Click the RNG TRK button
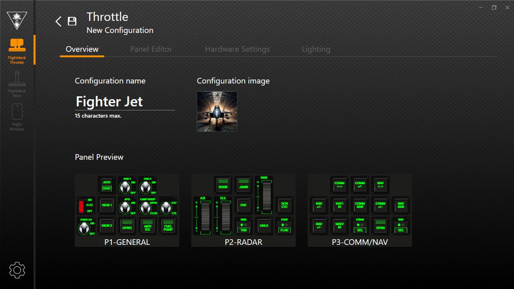This screenshot has height=289, width=514. (x=243, y=225)
